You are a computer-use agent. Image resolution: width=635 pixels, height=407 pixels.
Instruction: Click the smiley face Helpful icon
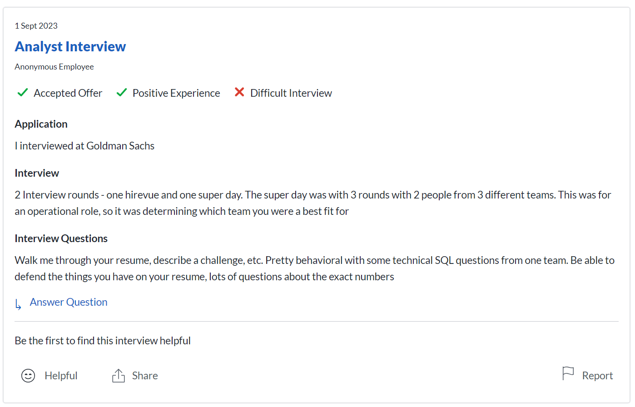point(28,376)
